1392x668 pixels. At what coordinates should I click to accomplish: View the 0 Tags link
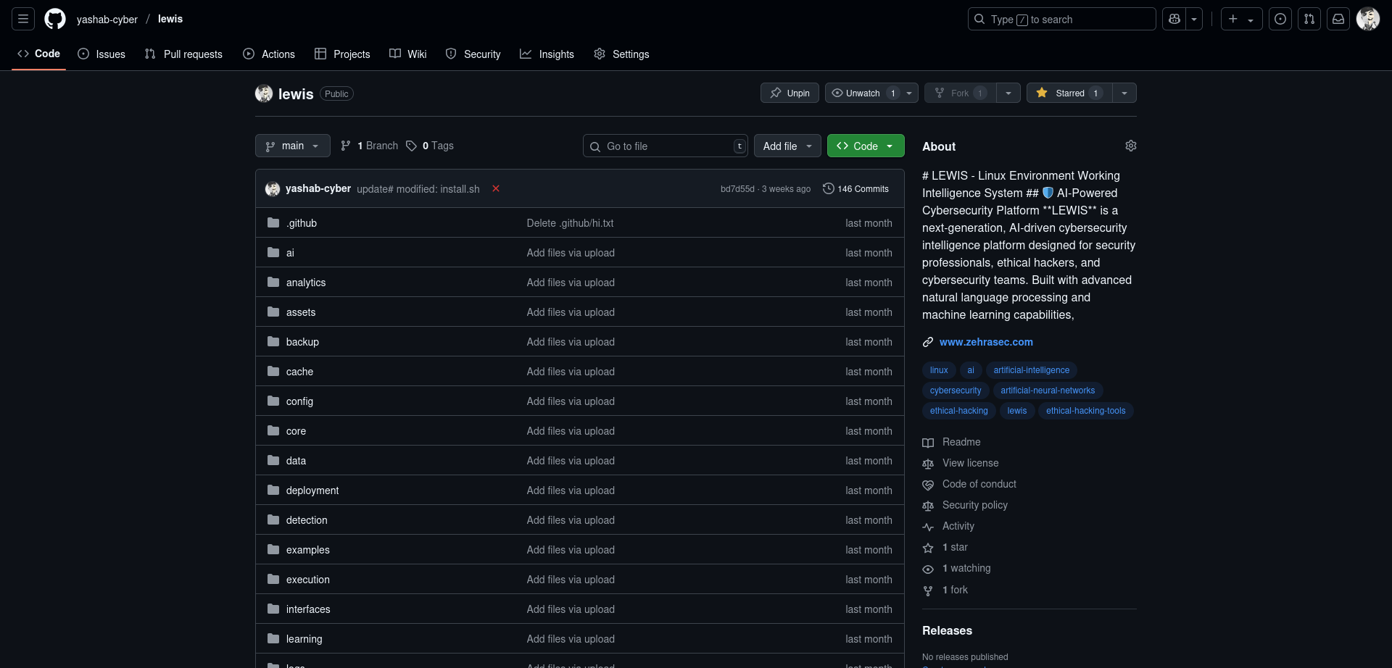coord(430,146)
